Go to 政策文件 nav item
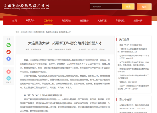 30,20
